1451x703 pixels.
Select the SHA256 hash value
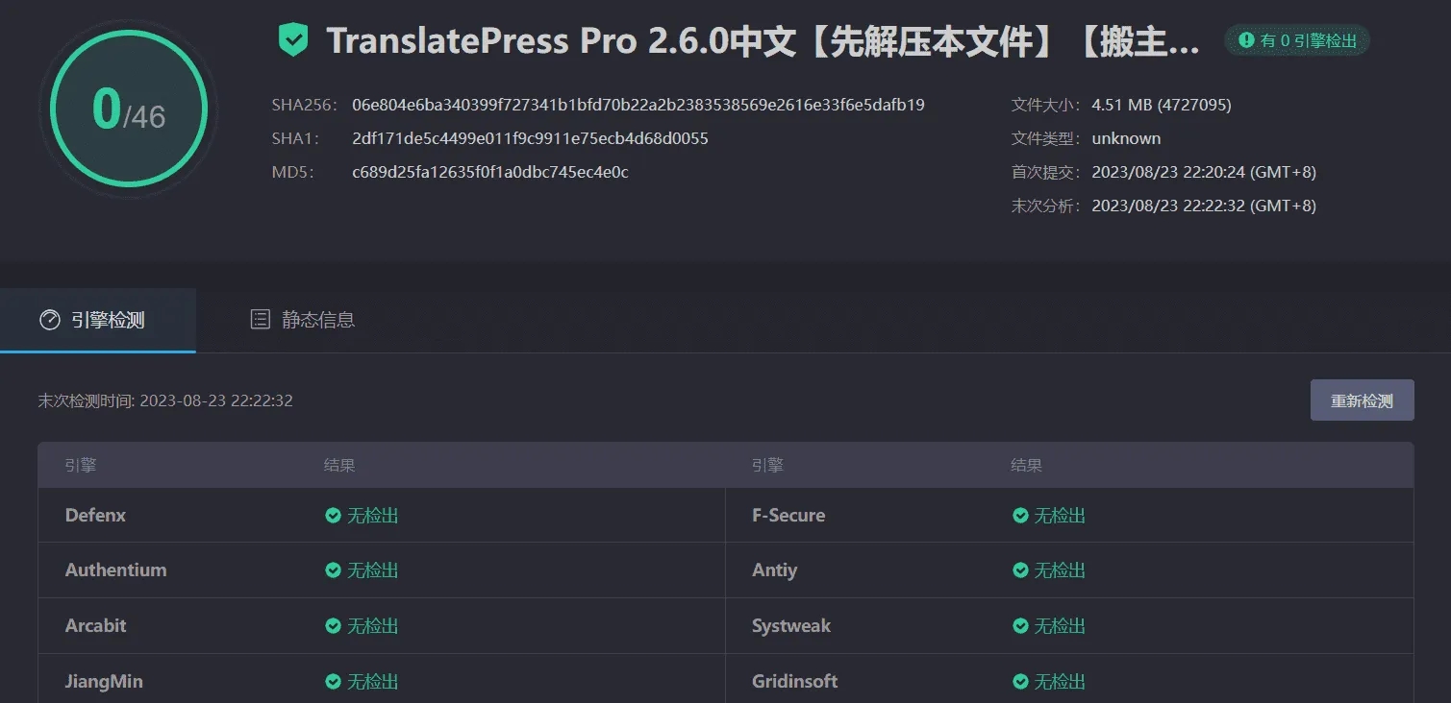point(638,105)
